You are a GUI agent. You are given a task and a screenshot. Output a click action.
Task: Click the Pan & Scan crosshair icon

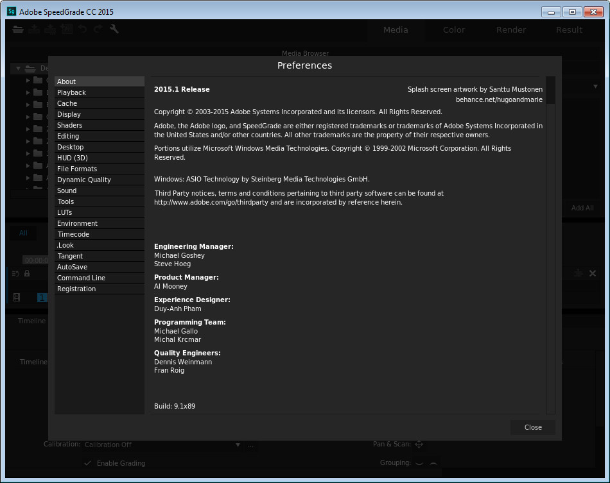(x=419, y=444)
